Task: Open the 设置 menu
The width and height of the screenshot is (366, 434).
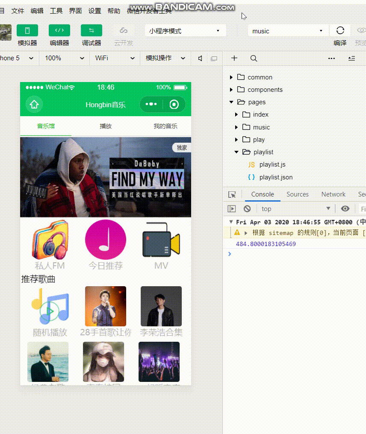Action: 95,11
